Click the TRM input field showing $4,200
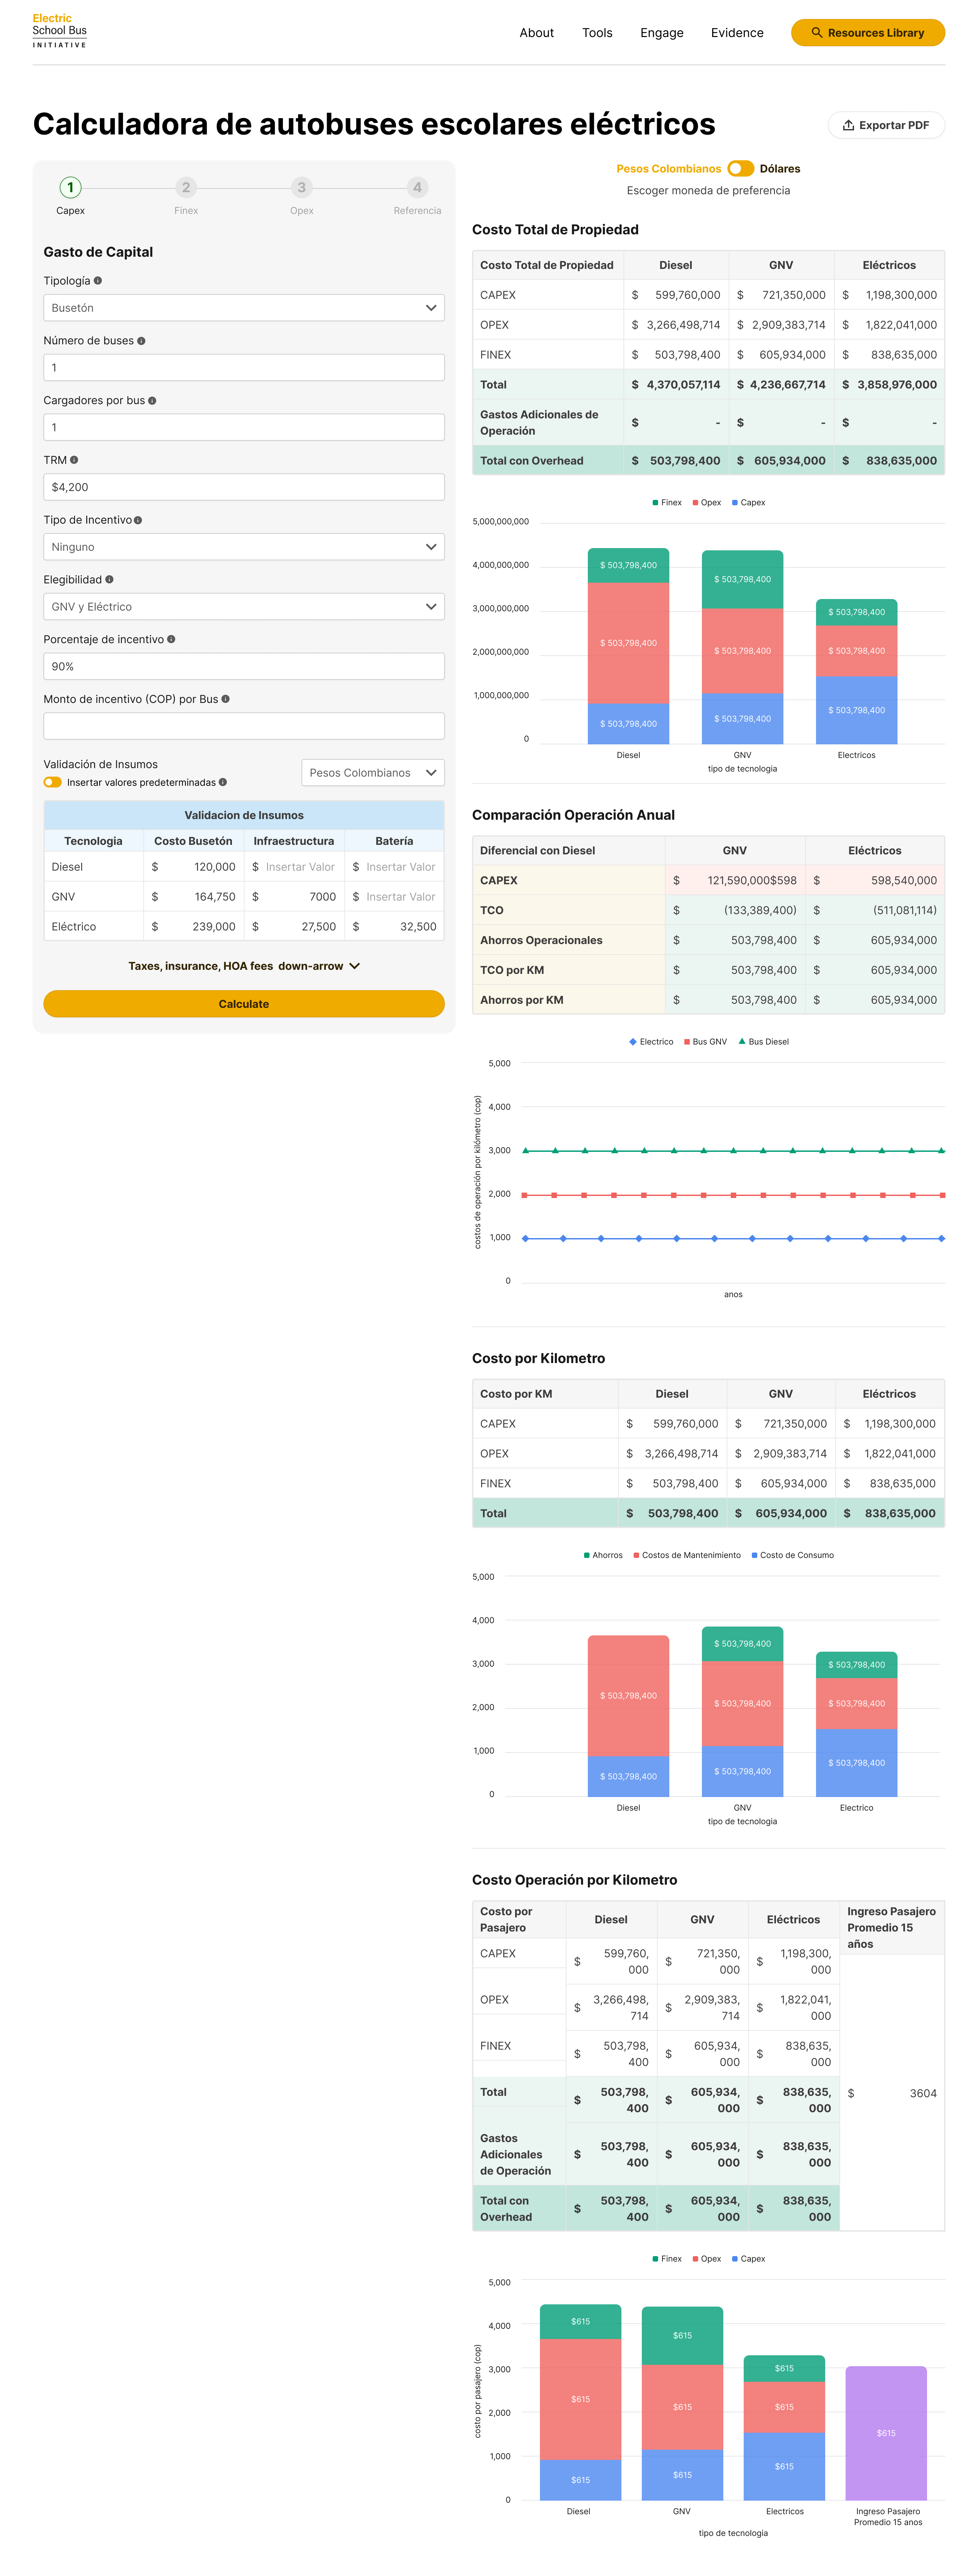The height and width of the screenshot is (2576, 978). (244, 487)
